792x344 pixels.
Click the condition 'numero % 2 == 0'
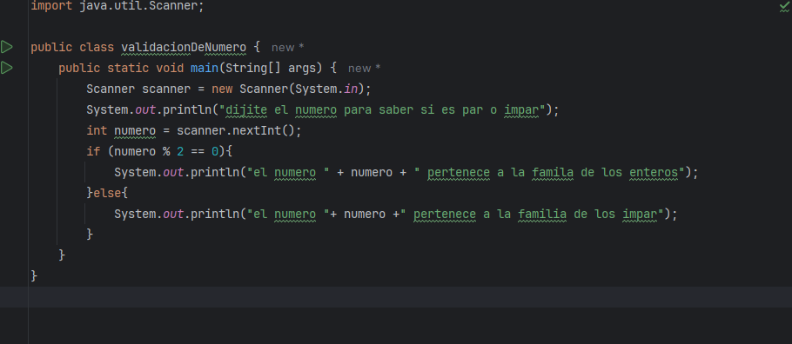click(x=165, y=151)
